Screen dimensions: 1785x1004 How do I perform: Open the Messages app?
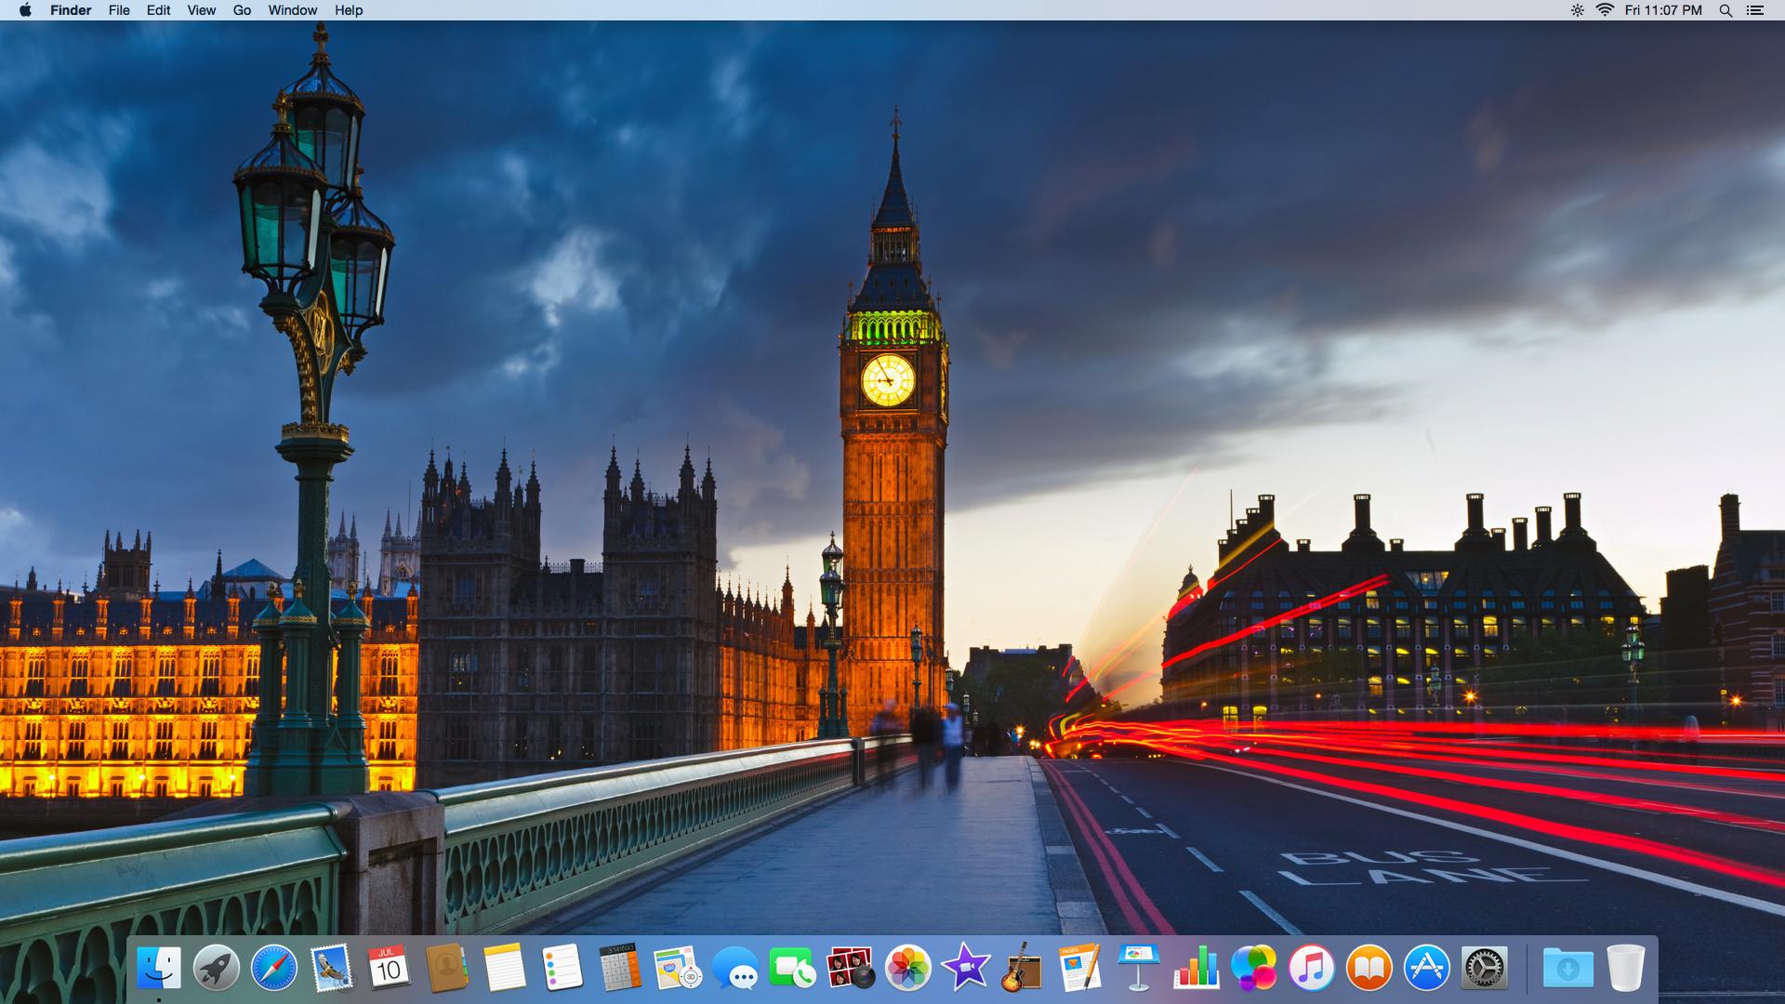(734, 969)
